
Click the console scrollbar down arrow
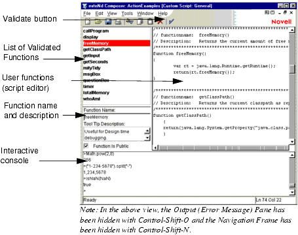click(x=292, y=192)
